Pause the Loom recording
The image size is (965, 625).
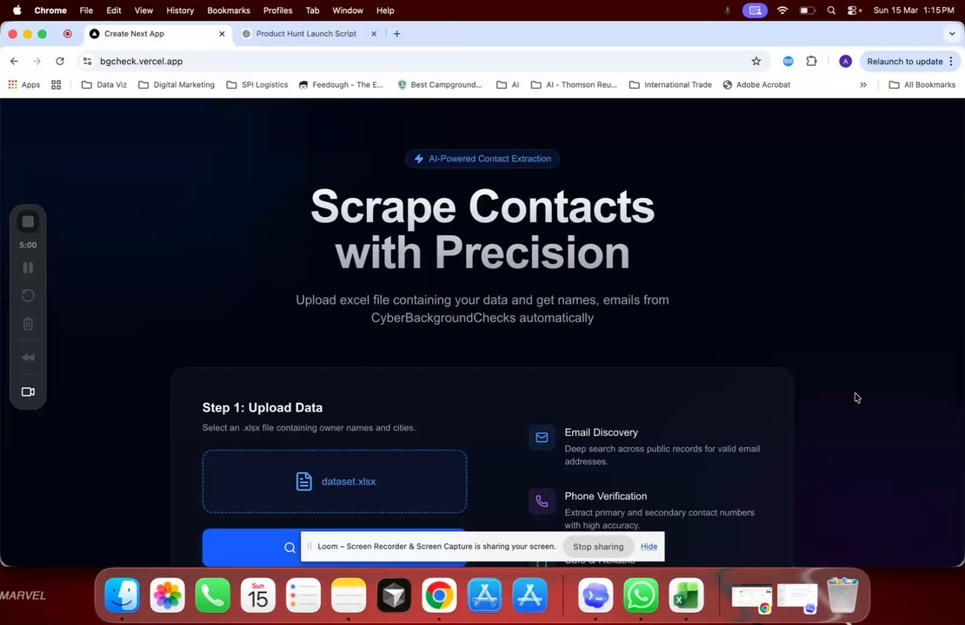click(x=28, y=267)
